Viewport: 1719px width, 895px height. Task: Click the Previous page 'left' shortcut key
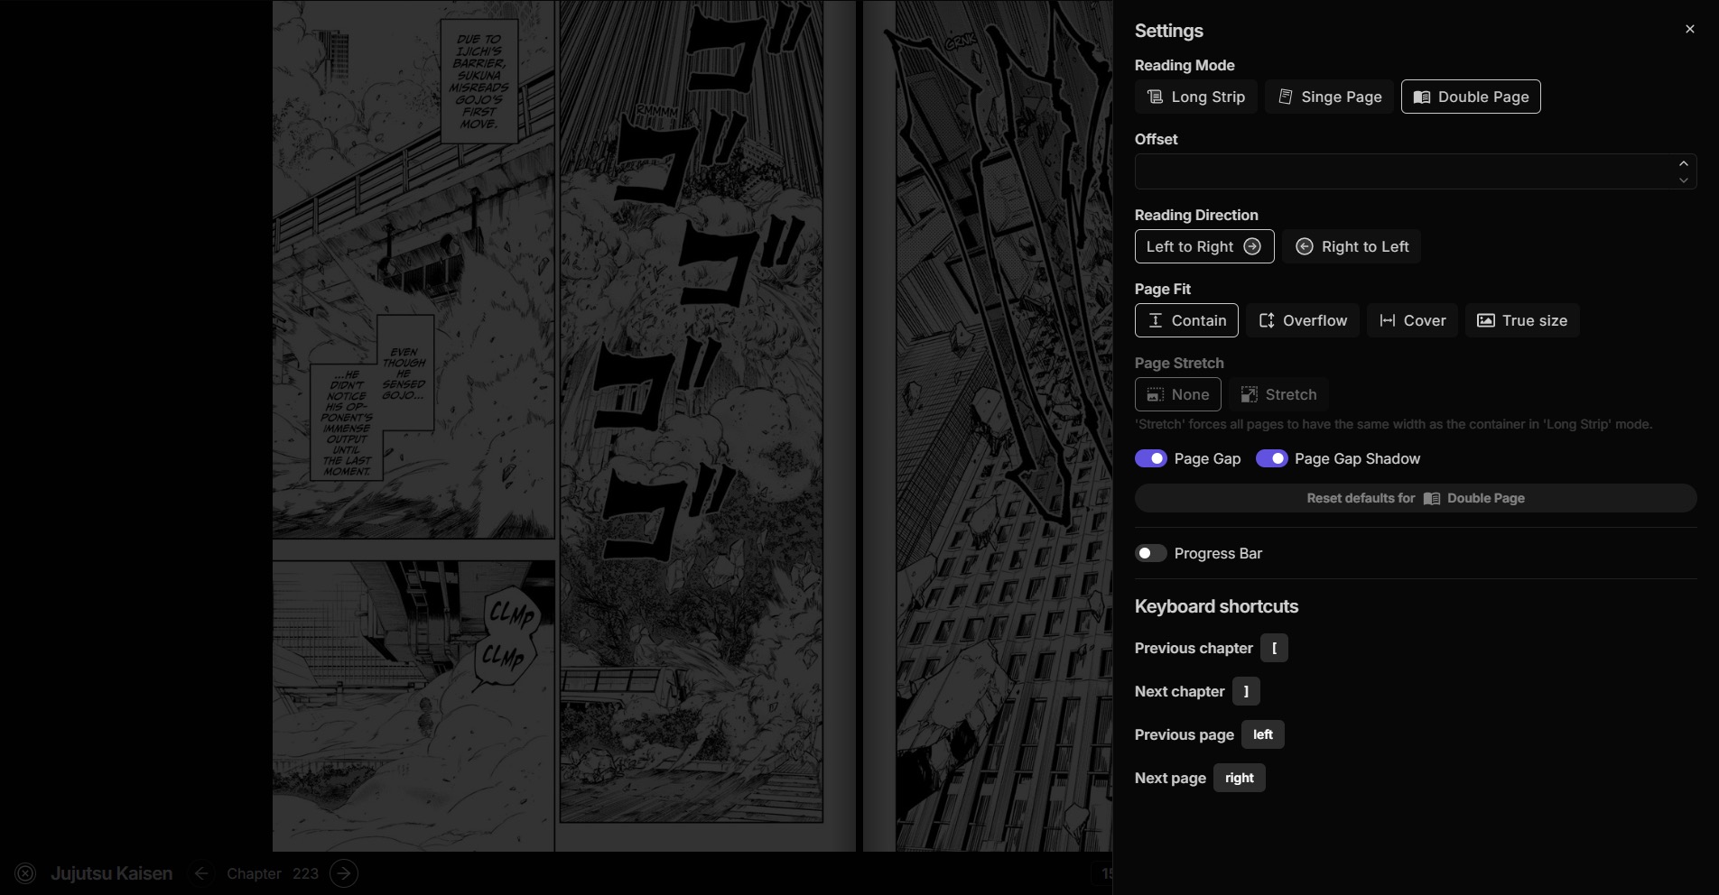pos(1263,734)
